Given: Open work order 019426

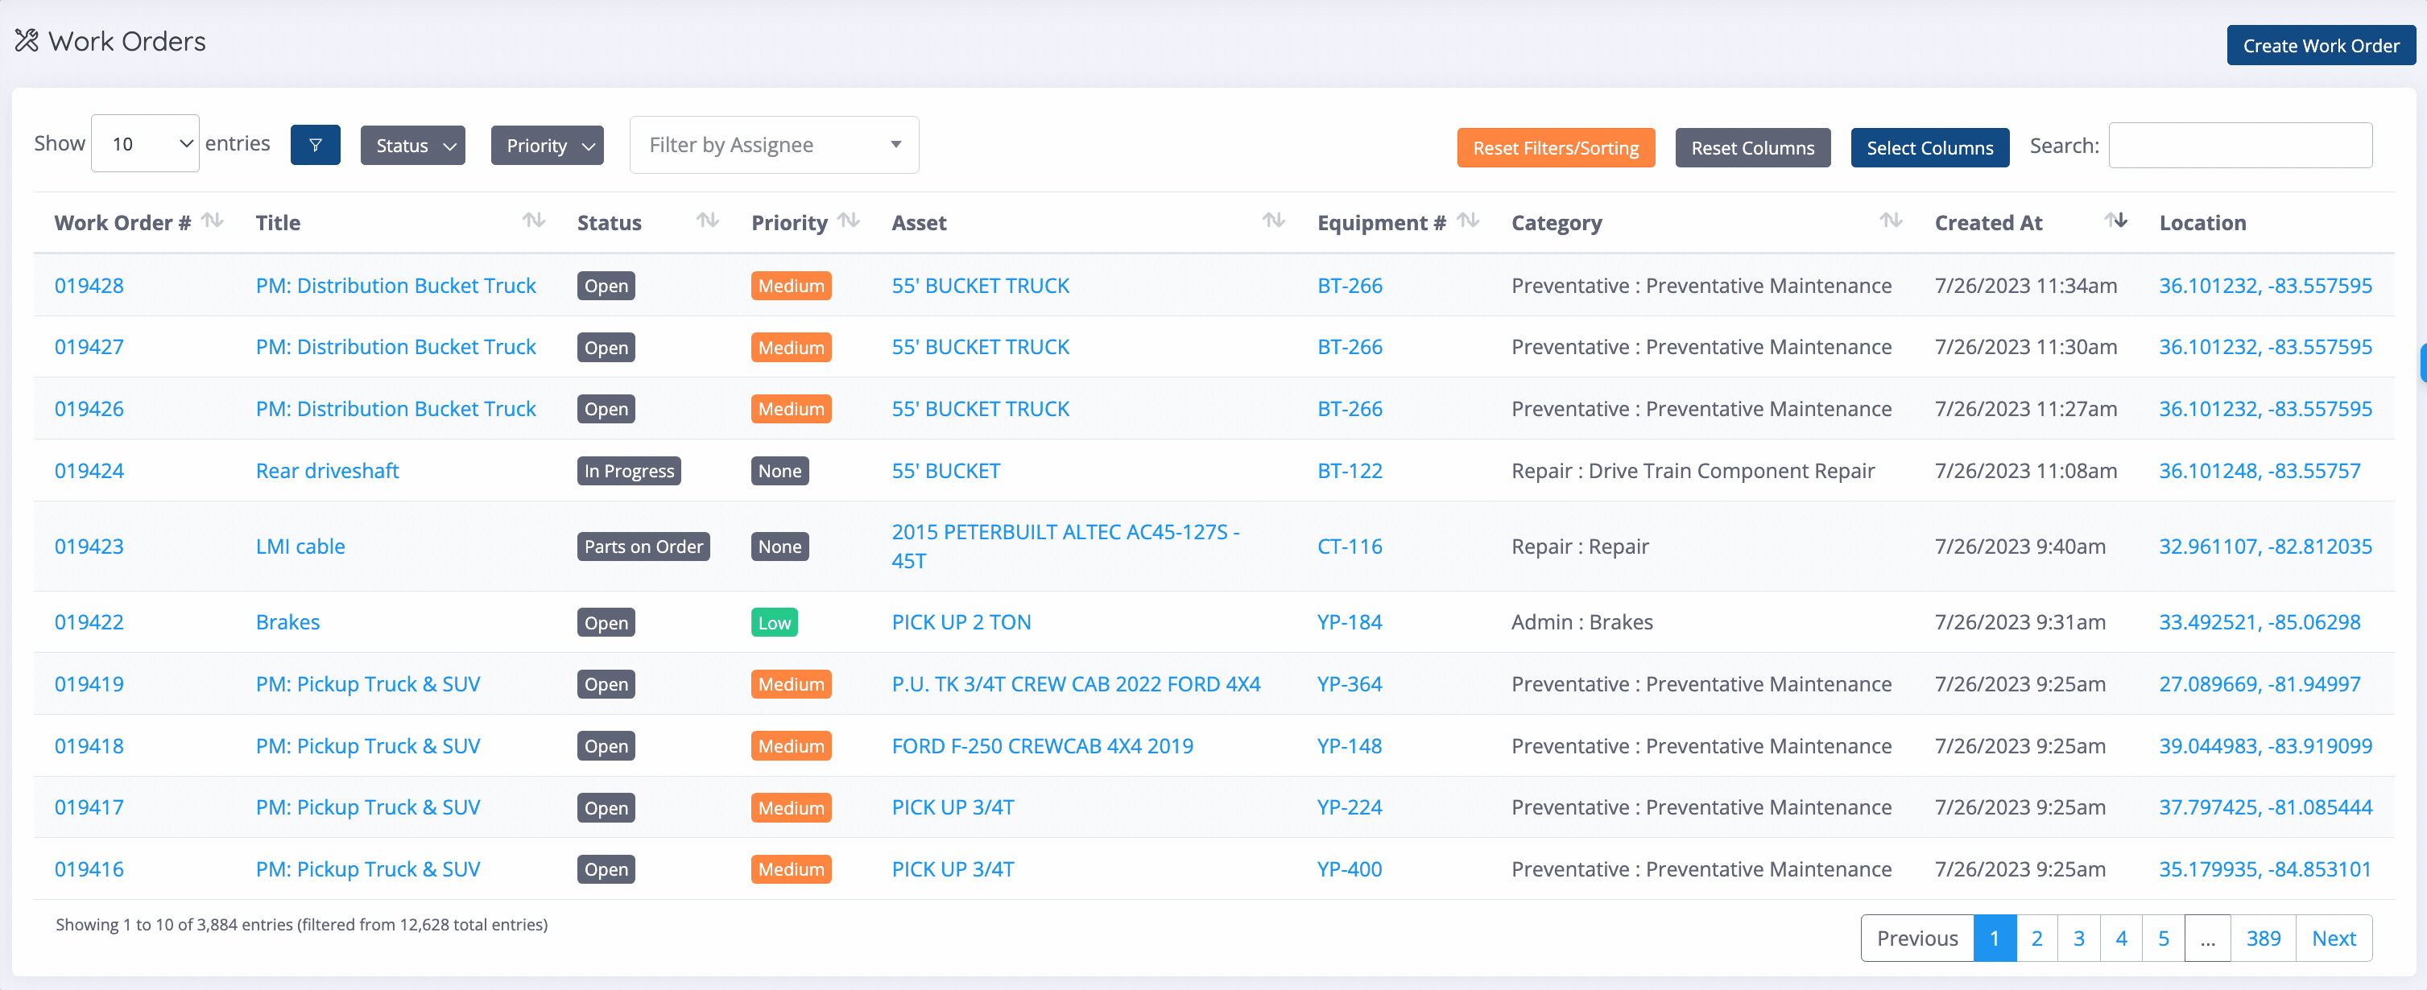Looking at the screenshot, I should 89,409.
